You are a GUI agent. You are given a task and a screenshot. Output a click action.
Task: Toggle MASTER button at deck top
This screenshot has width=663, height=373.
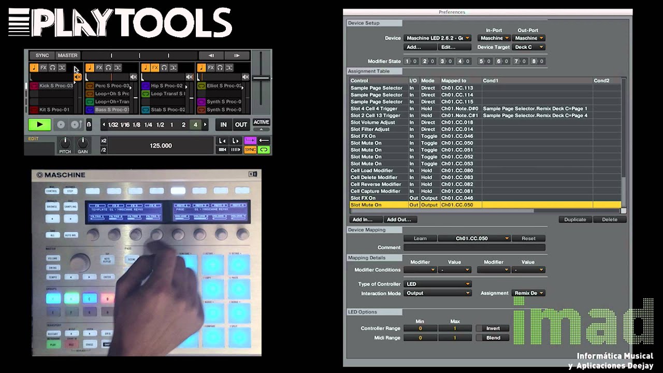[67, 55]
